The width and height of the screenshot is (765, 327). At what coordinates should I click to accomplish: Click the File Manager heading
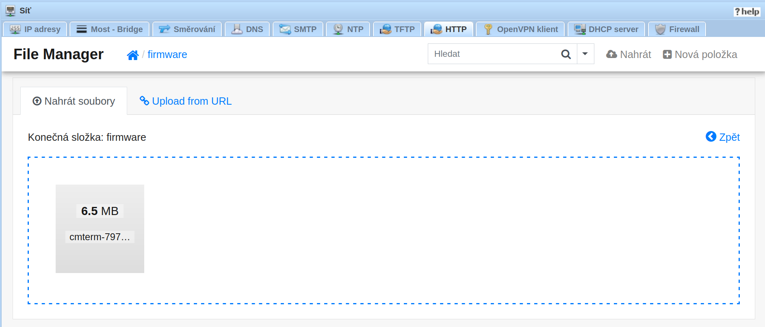click(59, 54)
